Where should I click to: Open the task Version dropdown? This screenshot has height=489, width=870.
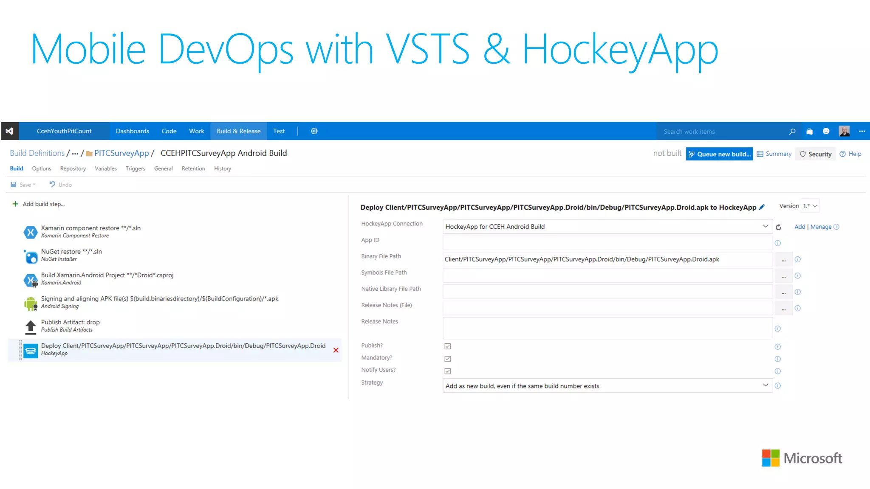coord(810,206)
